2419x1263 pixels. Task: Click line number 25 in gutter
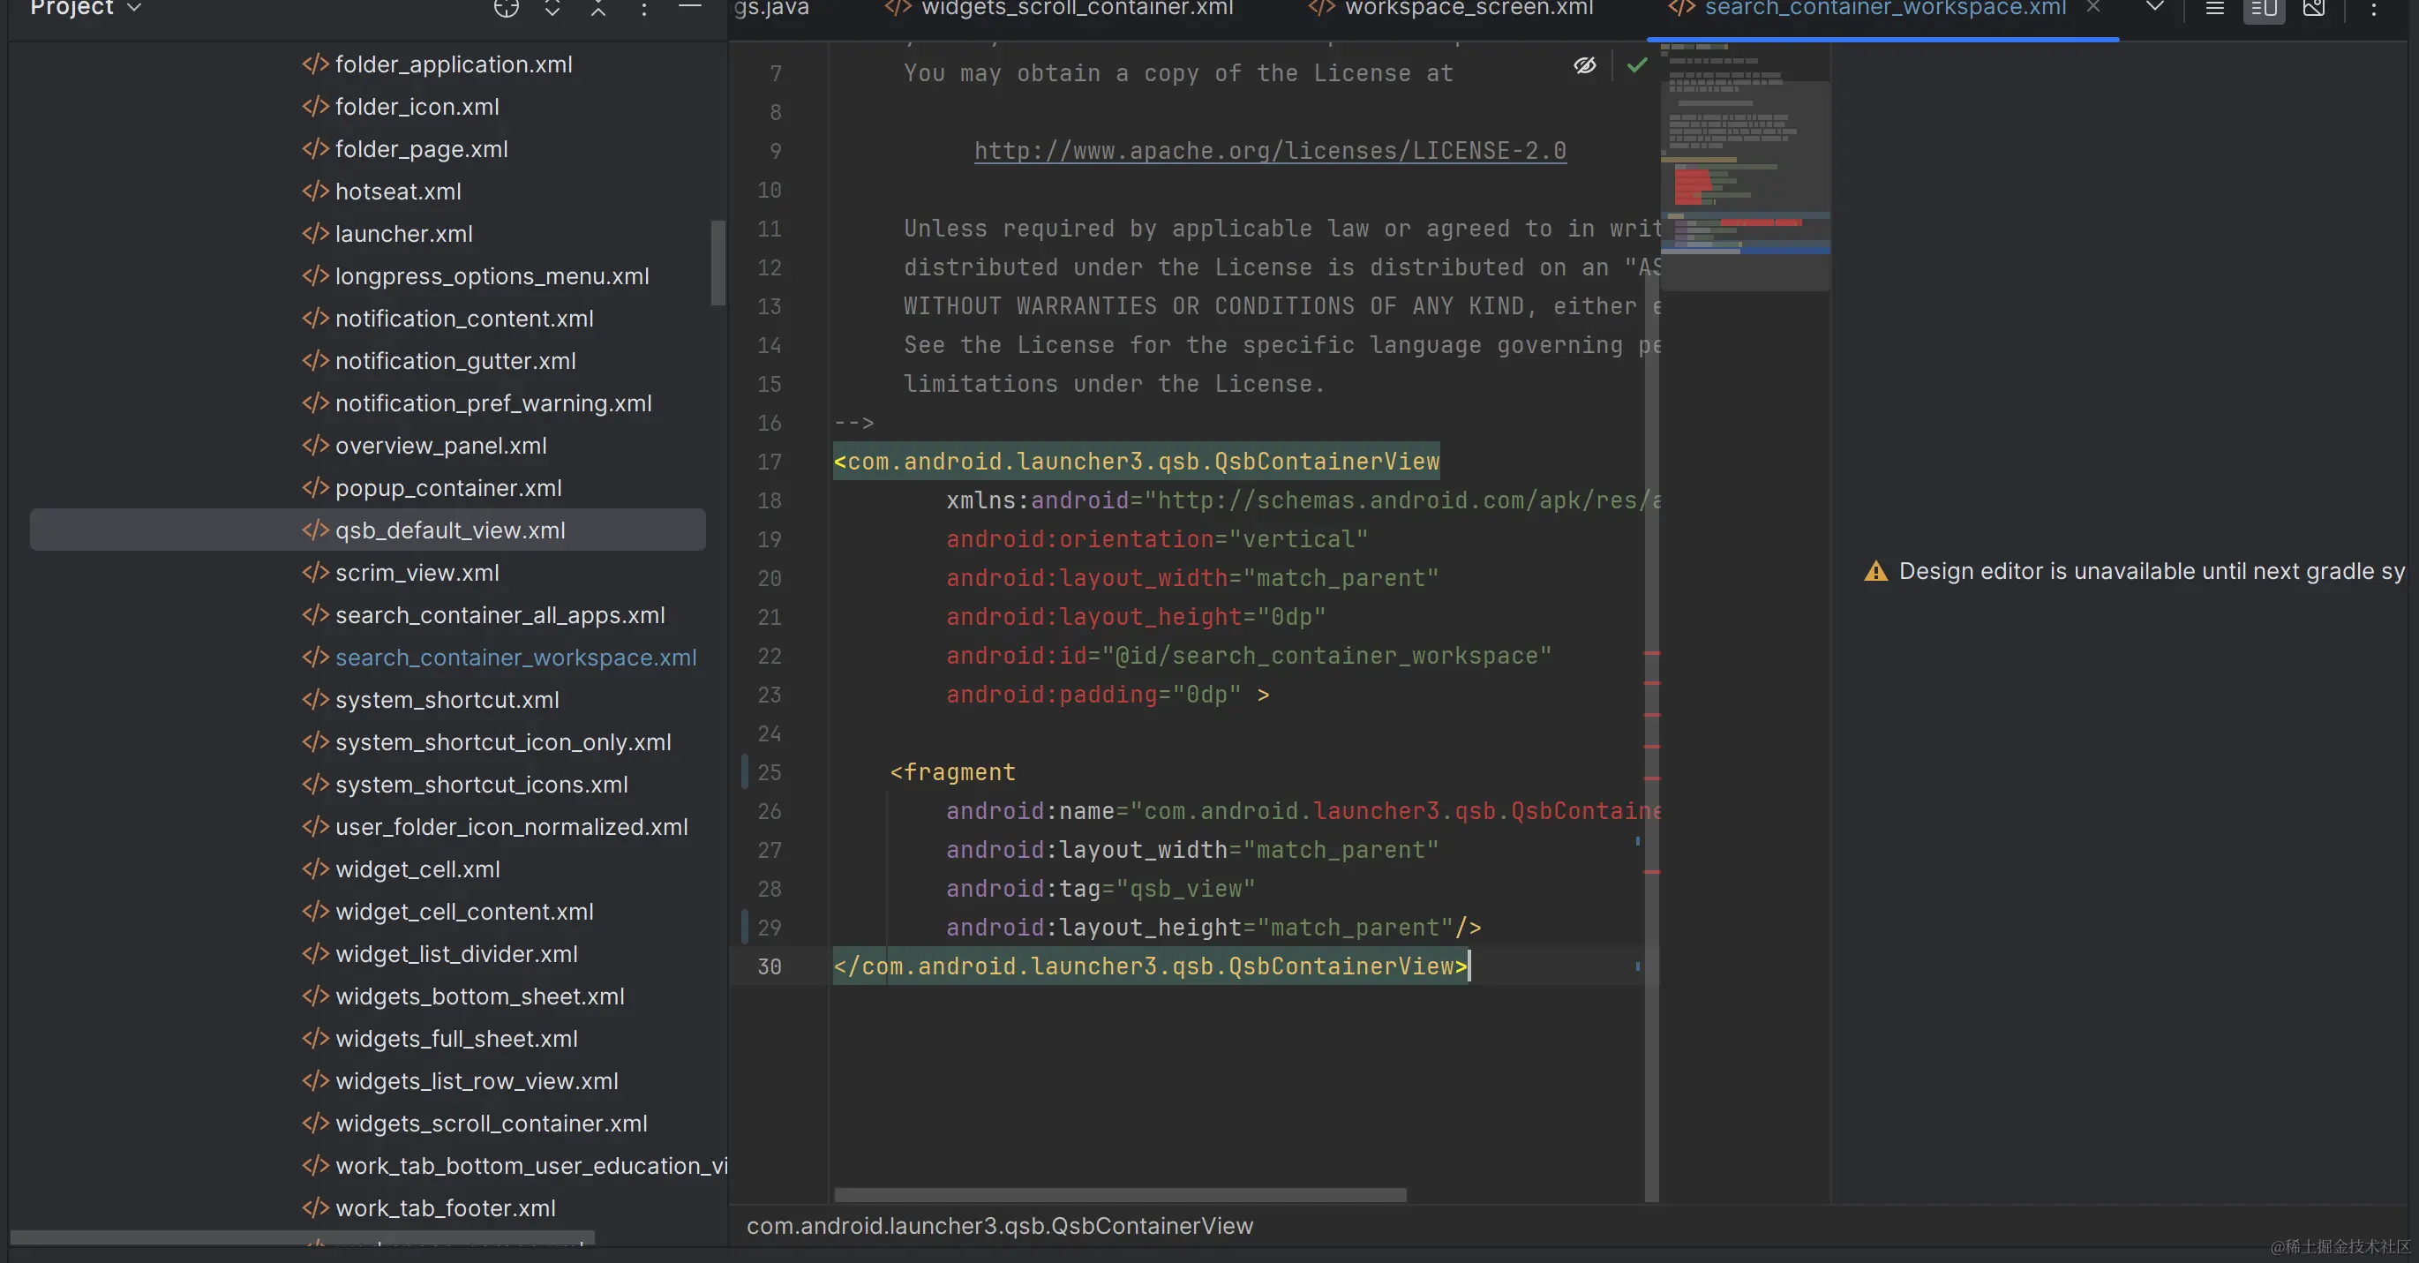[x=769, y=772]
